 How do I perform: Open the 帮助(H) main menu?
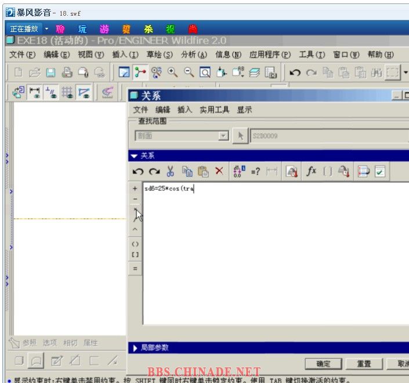click(381, 55)
